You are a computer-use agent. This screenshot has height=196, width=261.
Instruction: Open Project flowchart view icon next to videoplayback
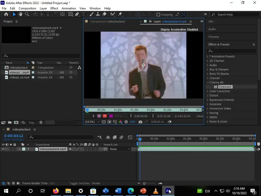(x=80, y=67)
